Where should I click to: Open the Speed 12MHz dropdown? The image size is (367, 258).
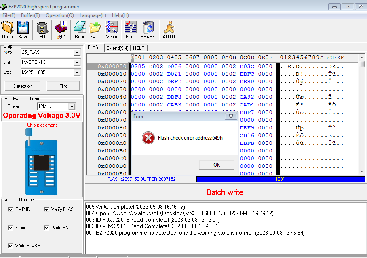pos(72,106)
